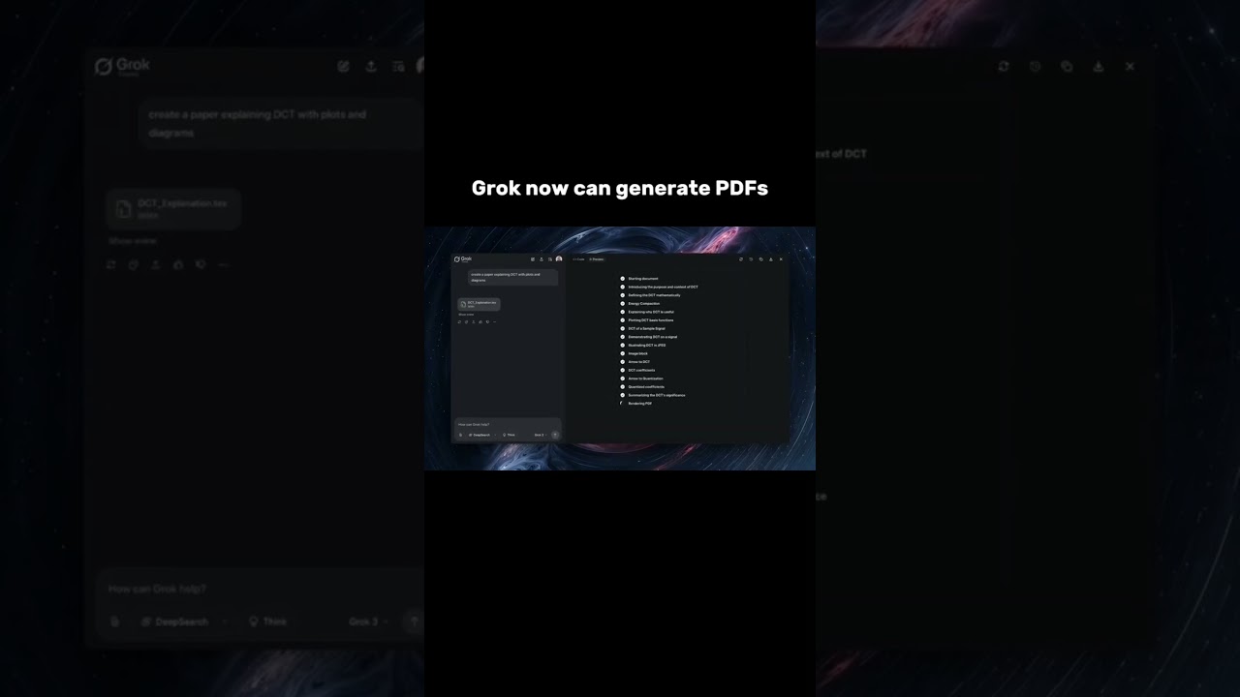The width and height of the screenshot is (1240, 697).
Task: Switch to Code tab in small Grok window
Action: 578,259
